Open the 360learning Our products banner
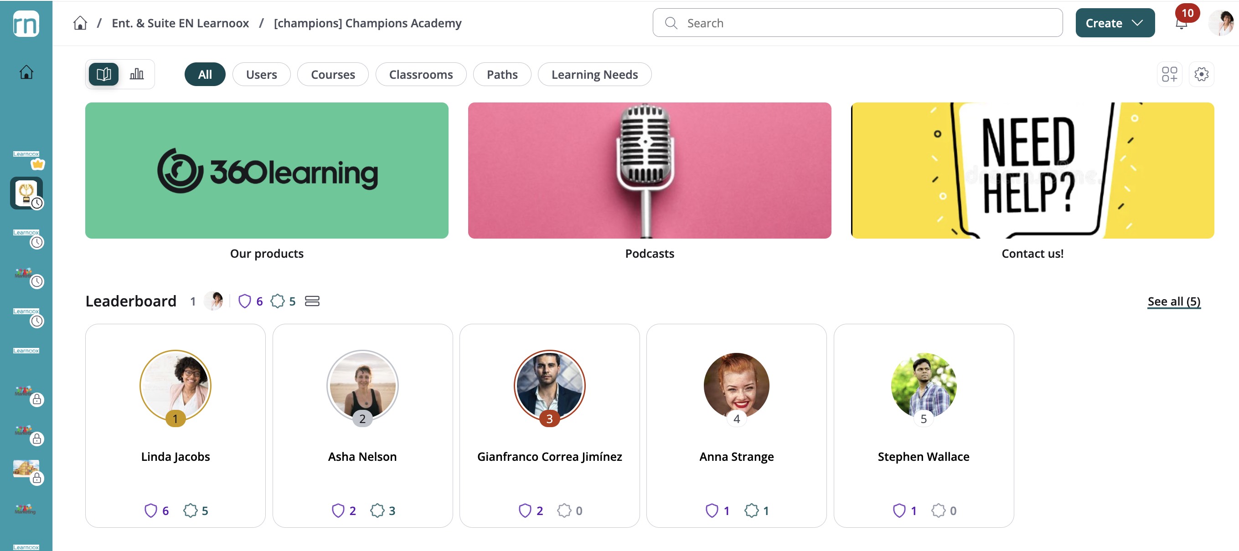Viewport: 1239px width, 551px height. pyautogui.click(x=267, y=170)
